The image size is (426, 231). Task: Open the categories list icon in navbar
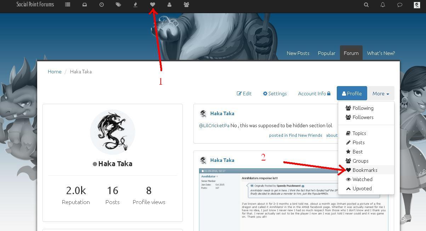point(68,5)
